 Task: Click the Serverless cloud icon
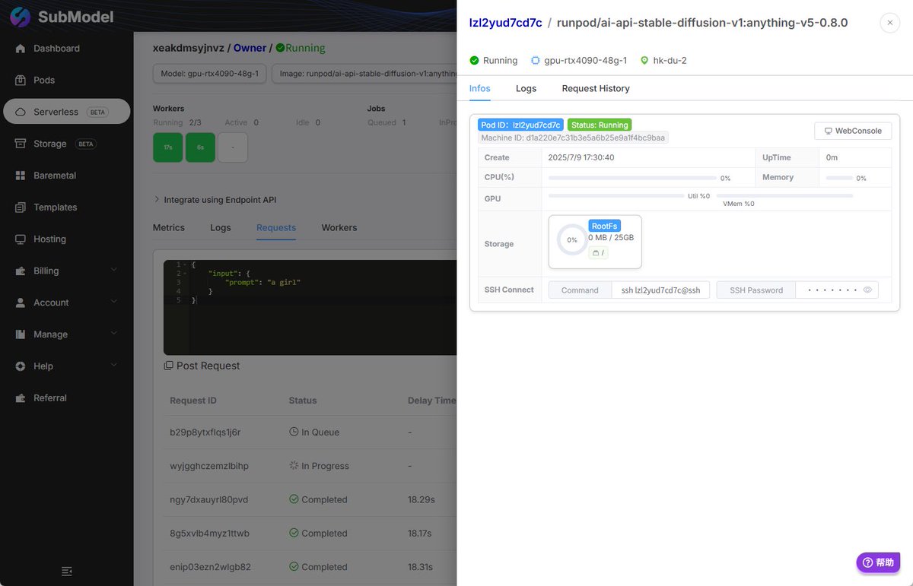(x=21, y=112)
